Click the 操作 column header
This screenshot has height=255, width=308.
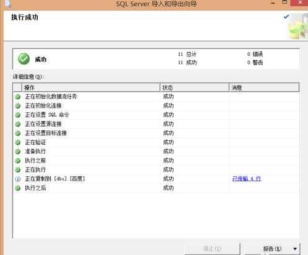coord(91,87)
